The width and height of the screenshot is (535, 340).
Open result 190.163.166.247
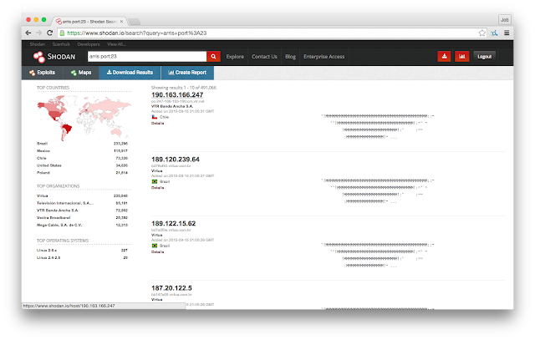pyautogui.click(x=177, y=94)
